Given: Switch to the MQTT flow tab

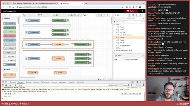Looking at the screenshot, I should pos(44,15).
